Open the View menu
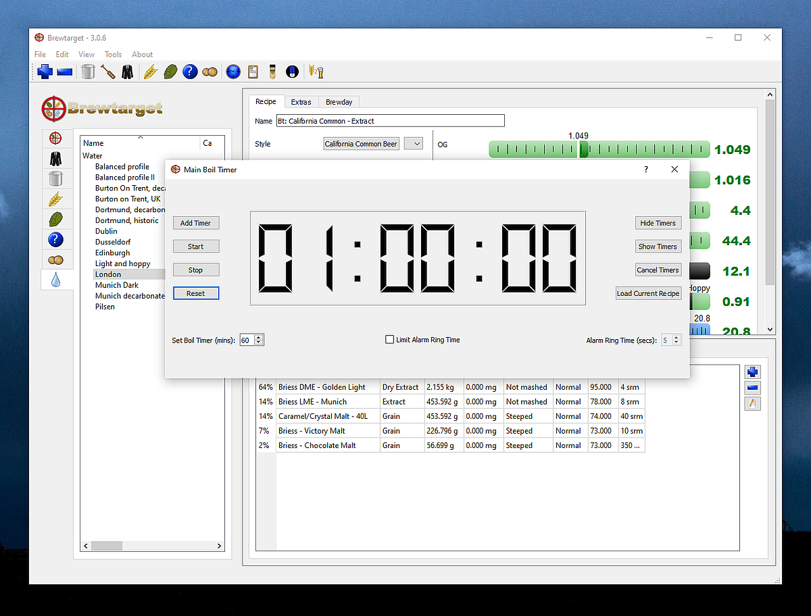Image resolution: width=811 pixels, height=616 pixels. (x=87, y=55)
